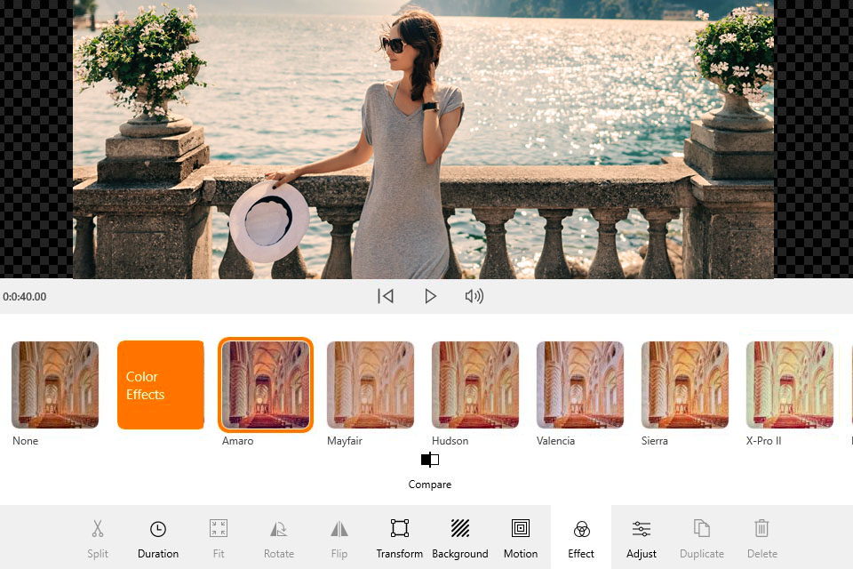Click the video preview image
The height and width of the screenshot is (569, 853).
(x=423, y=140)
